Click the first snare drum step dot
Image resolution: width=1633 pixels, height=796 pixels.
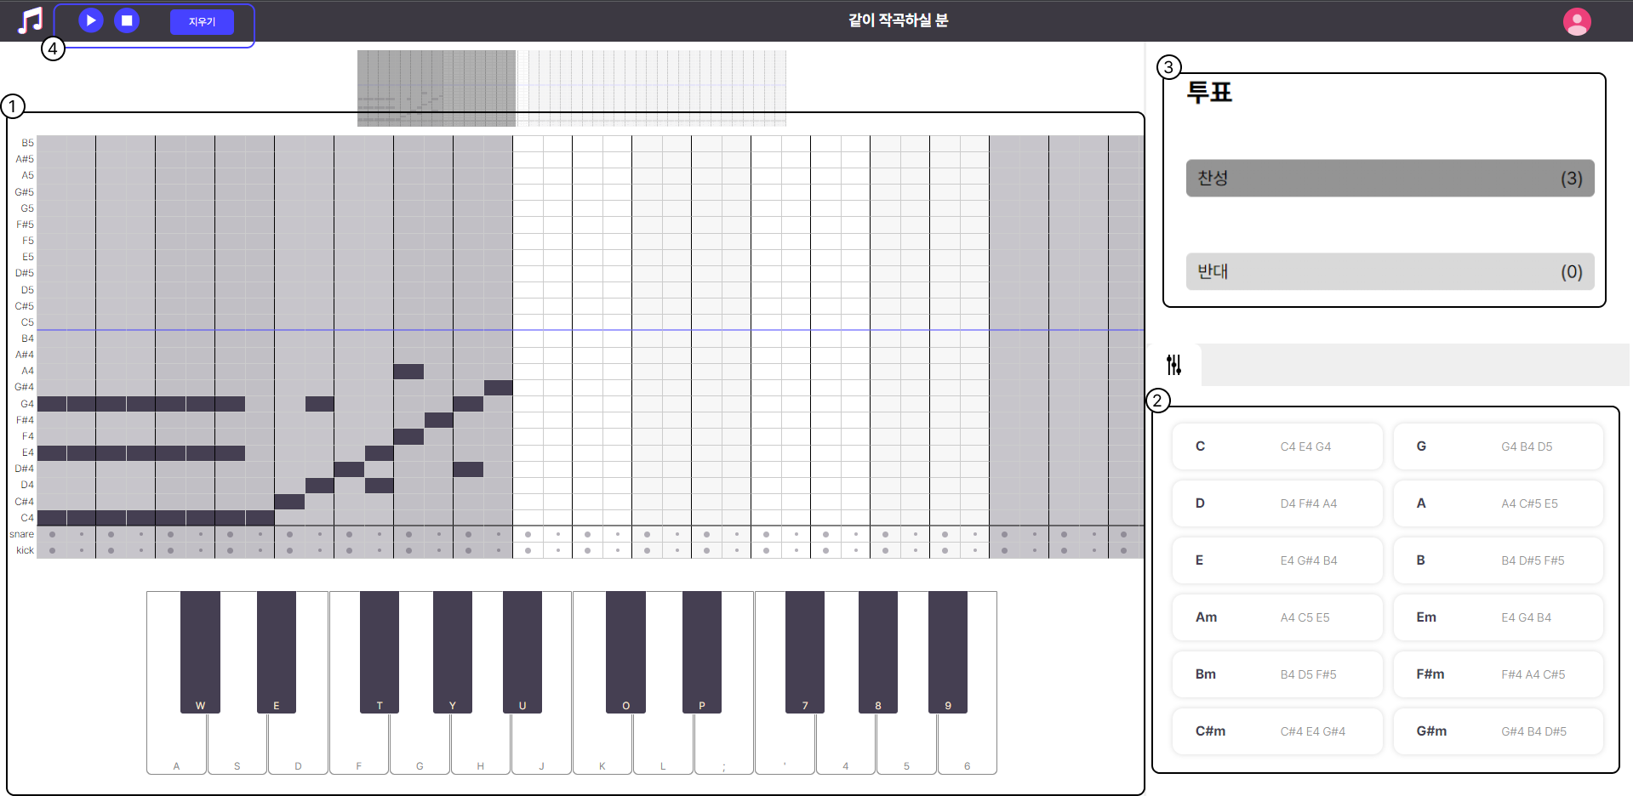(52, 534)
